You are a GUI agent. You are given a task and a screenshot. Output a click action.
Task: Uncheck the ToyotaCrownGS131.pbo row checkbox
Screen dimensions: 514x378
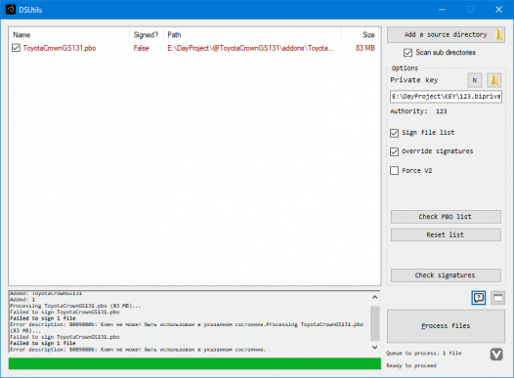pos(16,48)
